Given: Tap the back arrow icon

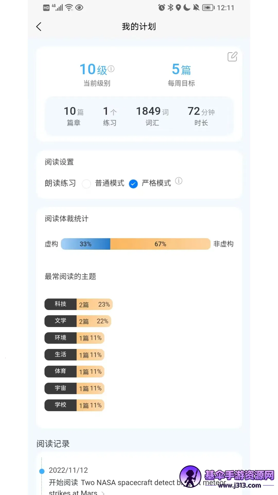Looking at the screenshot, I should point(39,27).
